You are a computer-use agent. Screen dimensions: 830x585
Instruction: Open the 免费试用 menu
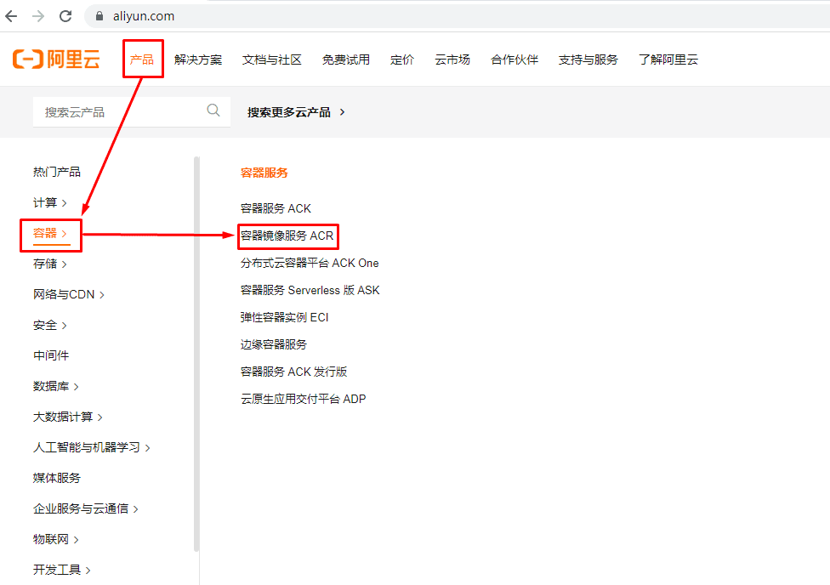tap(345, 60)
